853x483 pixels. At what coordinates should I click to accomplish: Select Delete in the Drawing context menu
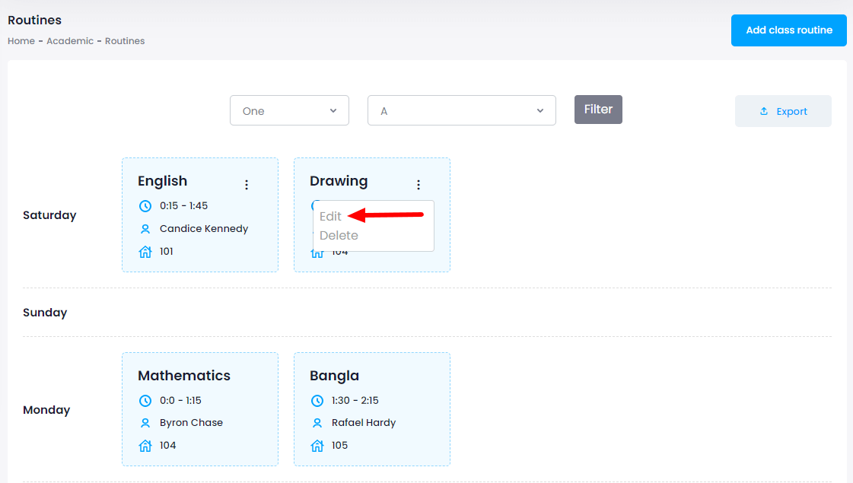pyautogui.click(x=339, y=236)
